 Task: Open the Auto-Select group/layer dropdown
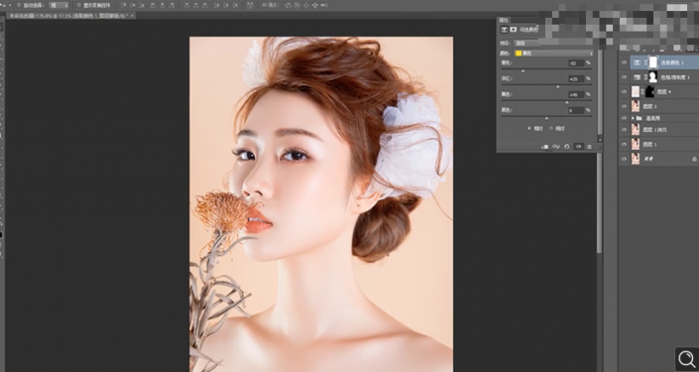tap(58, 5)
